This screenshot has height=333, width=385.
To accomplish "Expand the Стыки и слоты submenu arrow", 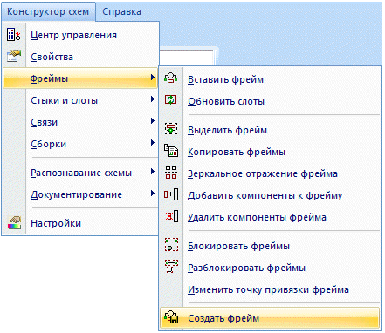I will [x=153, y=99].
